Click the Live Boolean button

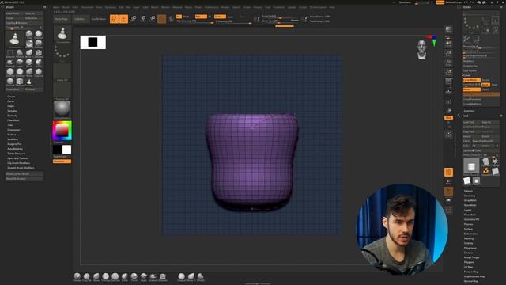(98, 19)
